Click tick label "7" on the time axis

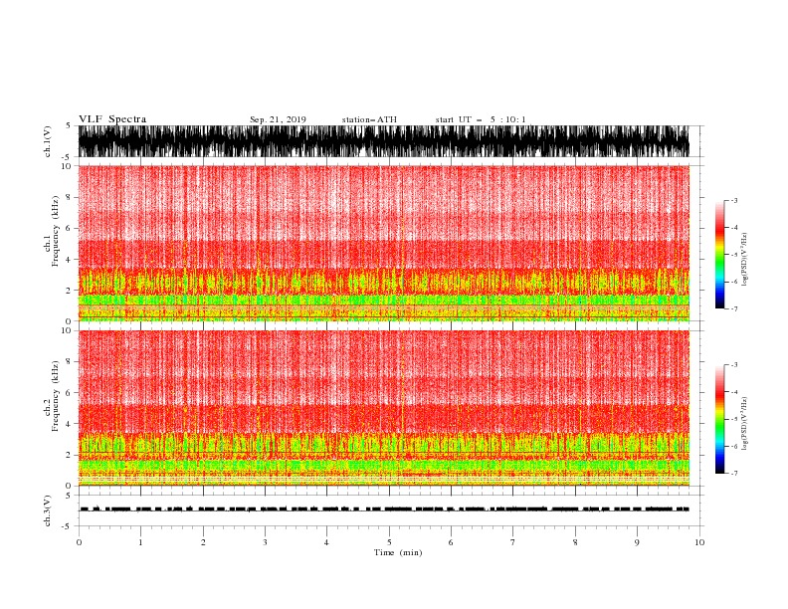513,542
